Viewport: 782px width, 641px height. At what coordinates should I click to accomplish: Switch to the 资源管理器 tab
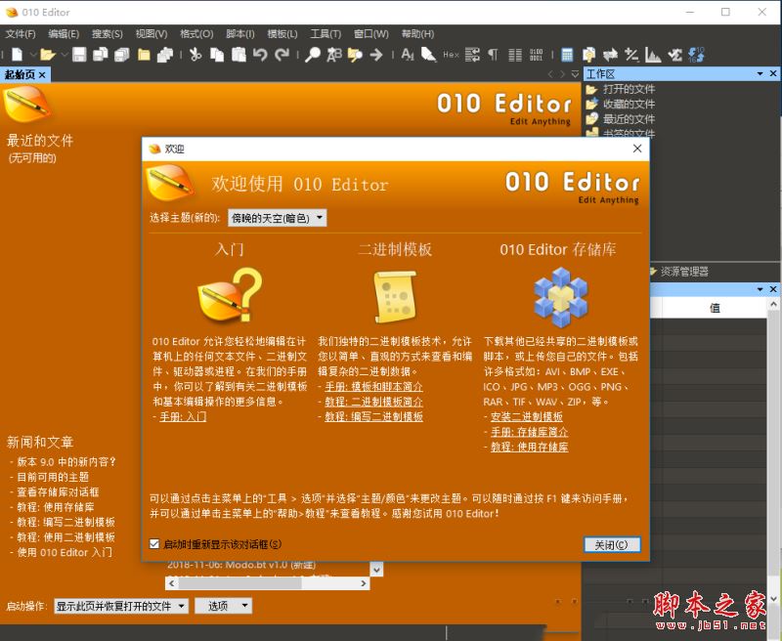point(684,272)
